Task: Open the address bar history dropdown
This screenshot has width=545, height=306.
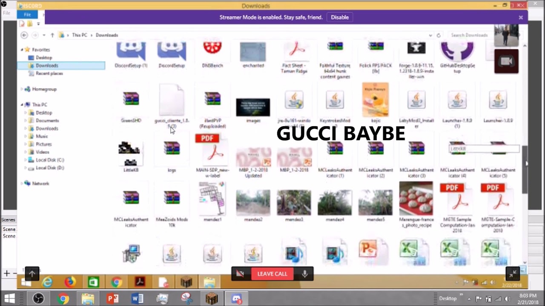Action: point(430,35)
